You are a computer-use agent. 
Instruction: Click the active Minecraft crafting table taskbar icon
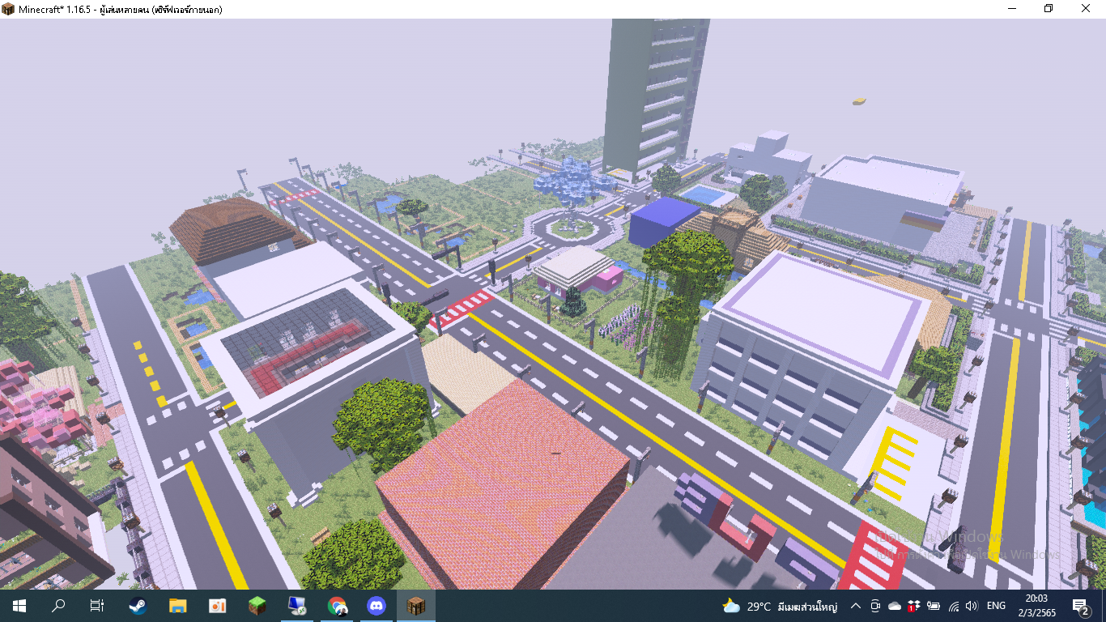coord(416,606)
